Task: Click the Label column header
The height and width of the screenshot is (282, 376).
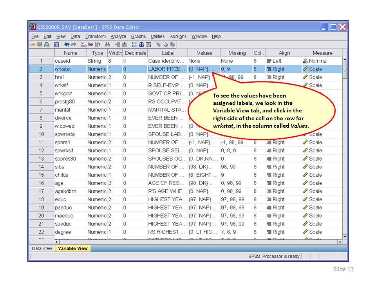Action: [x=168, y=53]
